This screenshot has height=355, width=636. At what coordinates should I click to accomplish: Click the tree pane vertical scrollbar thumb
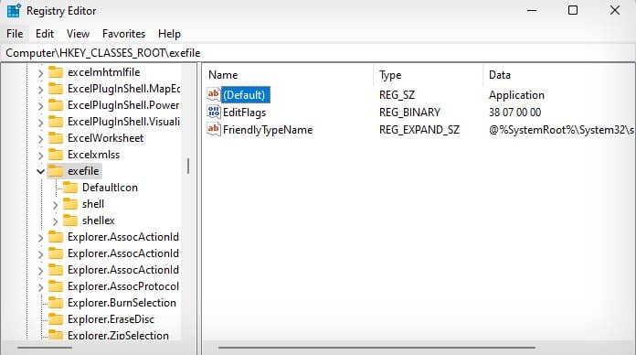pyautogui.click(x=188, y=167)
